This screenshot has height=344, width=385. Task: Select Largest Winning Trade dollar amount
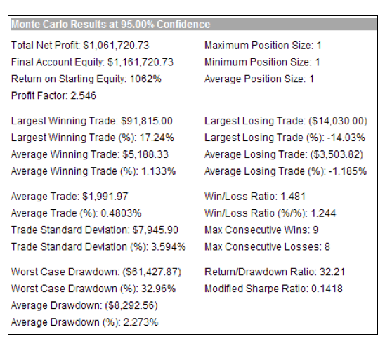[x=147, y=121]
